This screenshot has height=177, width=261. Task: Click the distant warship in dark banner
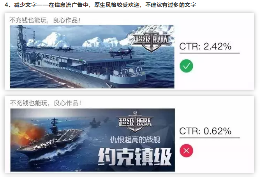click(x=95, y=122)
